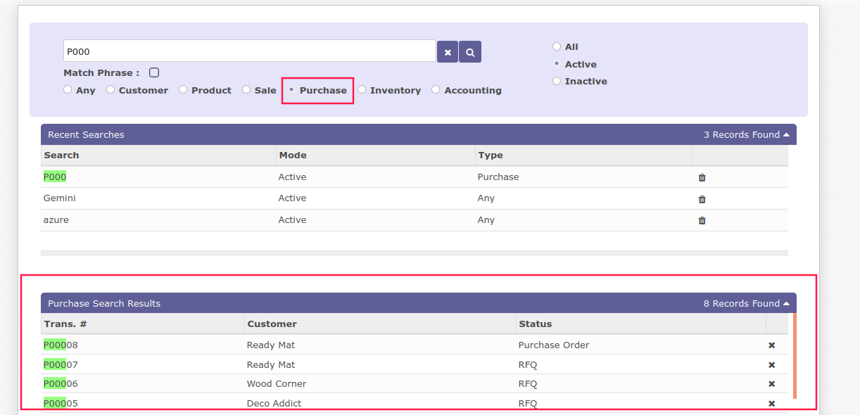860x415 pixels.
Task: Click into the search text field
Action: pos(249,51)
